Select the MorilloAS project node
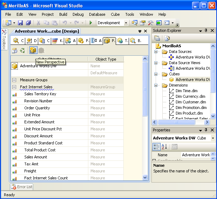Screen dimensions: 217x199 pos(171,46)
